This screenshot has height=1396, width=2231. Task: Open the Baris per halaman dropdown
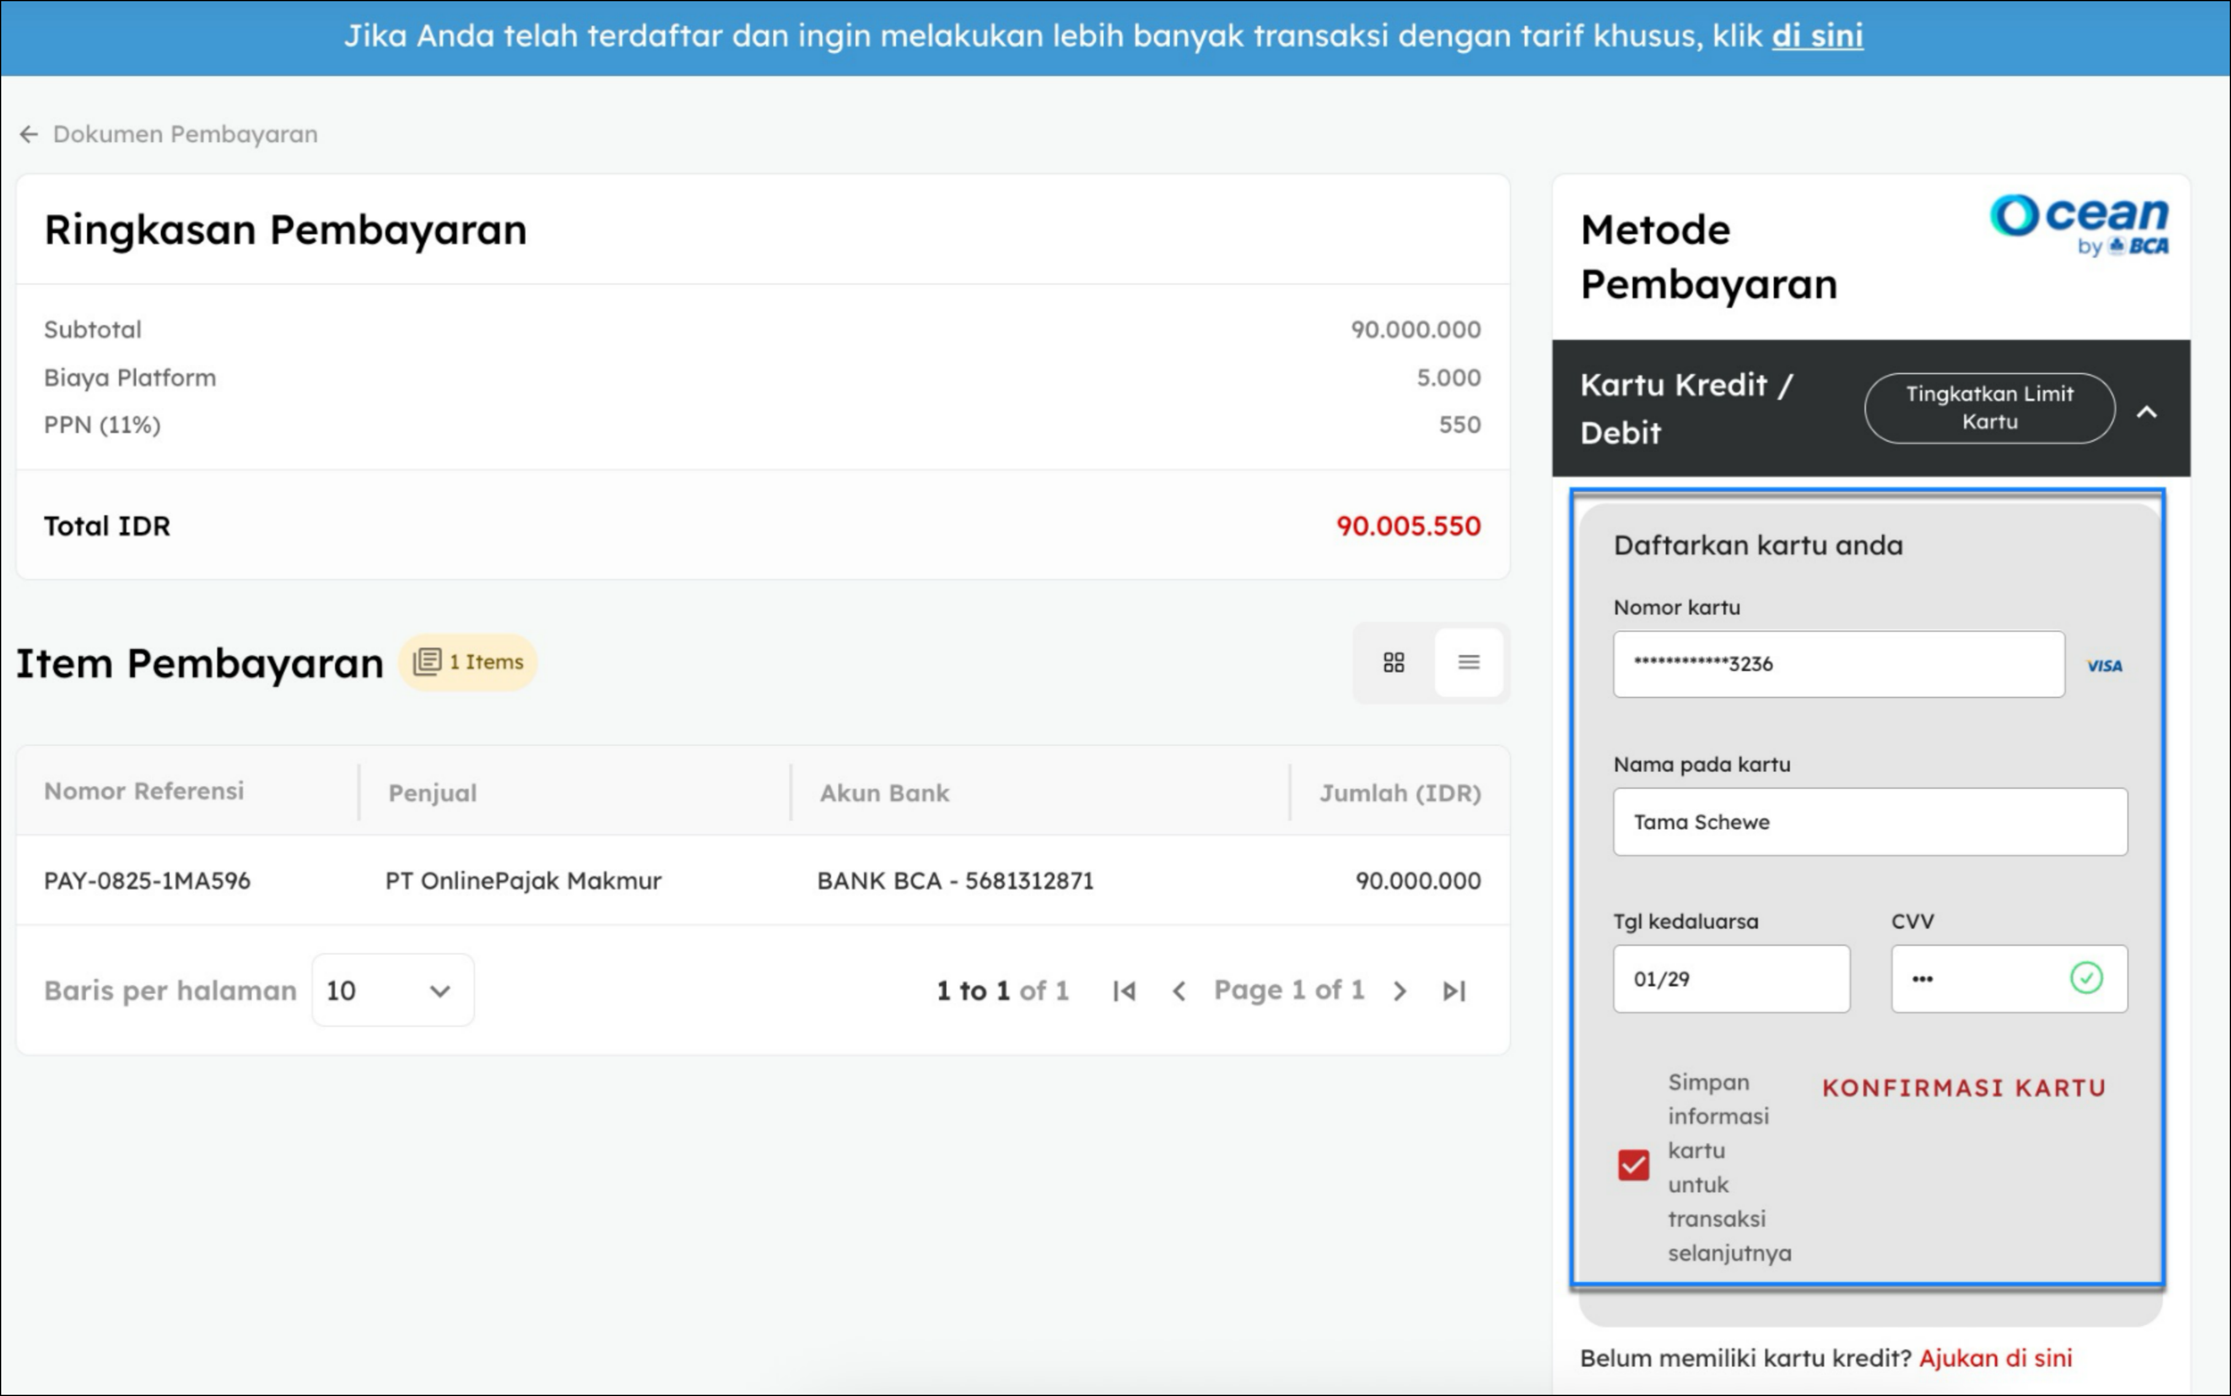click(392, 991)
